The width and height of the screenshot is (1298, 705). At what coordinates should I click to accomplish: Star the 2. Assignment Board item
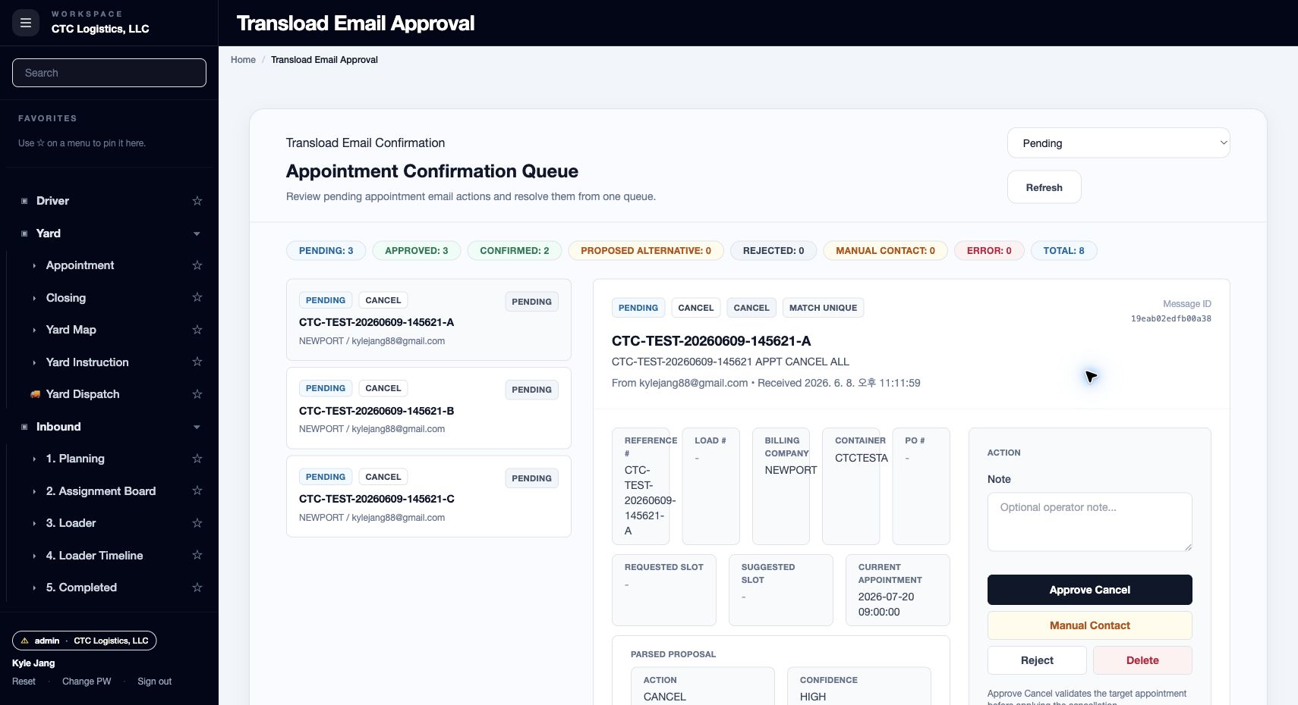point(197,490)
